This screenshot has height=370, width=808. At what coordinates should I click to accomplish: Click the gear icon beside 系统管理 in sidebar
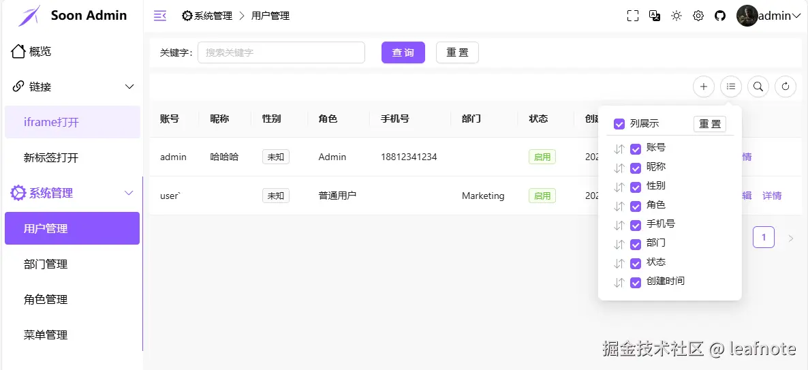18,193
